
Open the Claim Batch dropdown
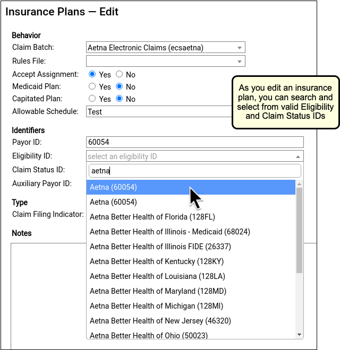coord(166,47)
